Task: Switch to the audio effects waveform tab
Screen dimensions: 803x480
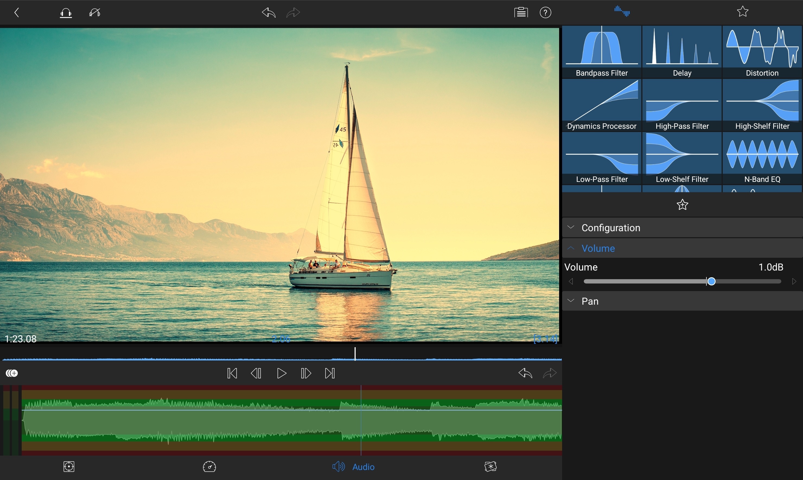Action: (622, 12)
